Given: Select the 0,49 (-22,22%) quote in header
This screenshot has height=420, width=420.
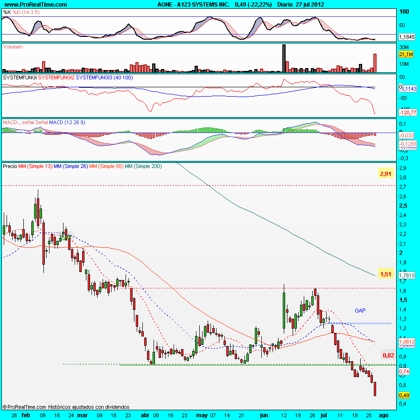Looking at the screenshot, I should coord(253,5).
